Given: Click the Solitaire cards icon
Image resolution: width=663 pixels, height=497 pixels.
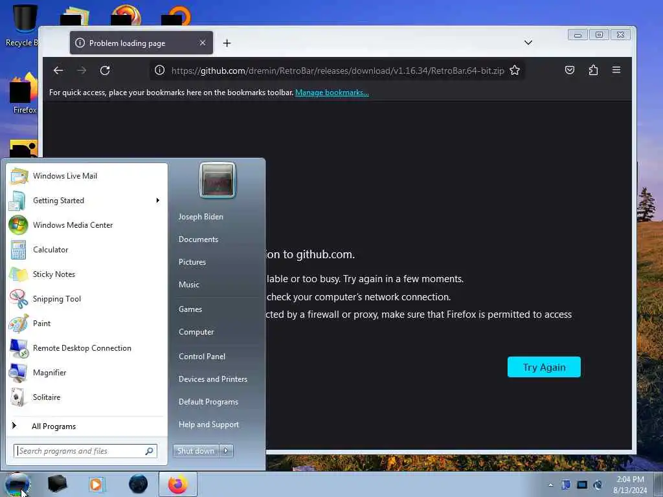Looking at the screenshot, I should [18, 397].
